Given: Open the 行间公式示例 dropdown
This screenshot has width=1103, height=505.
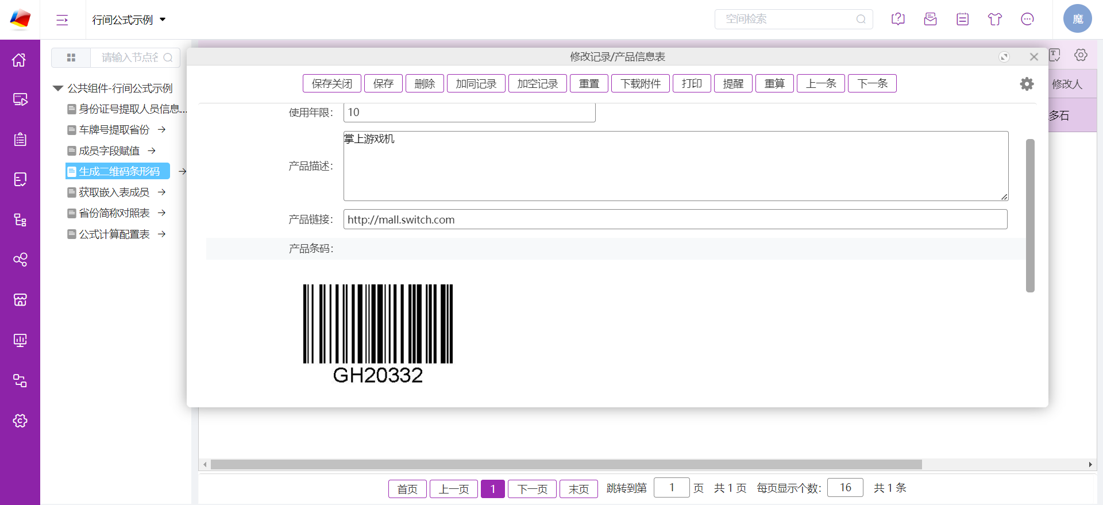Looking at the screenshot, I should [129, 20].
